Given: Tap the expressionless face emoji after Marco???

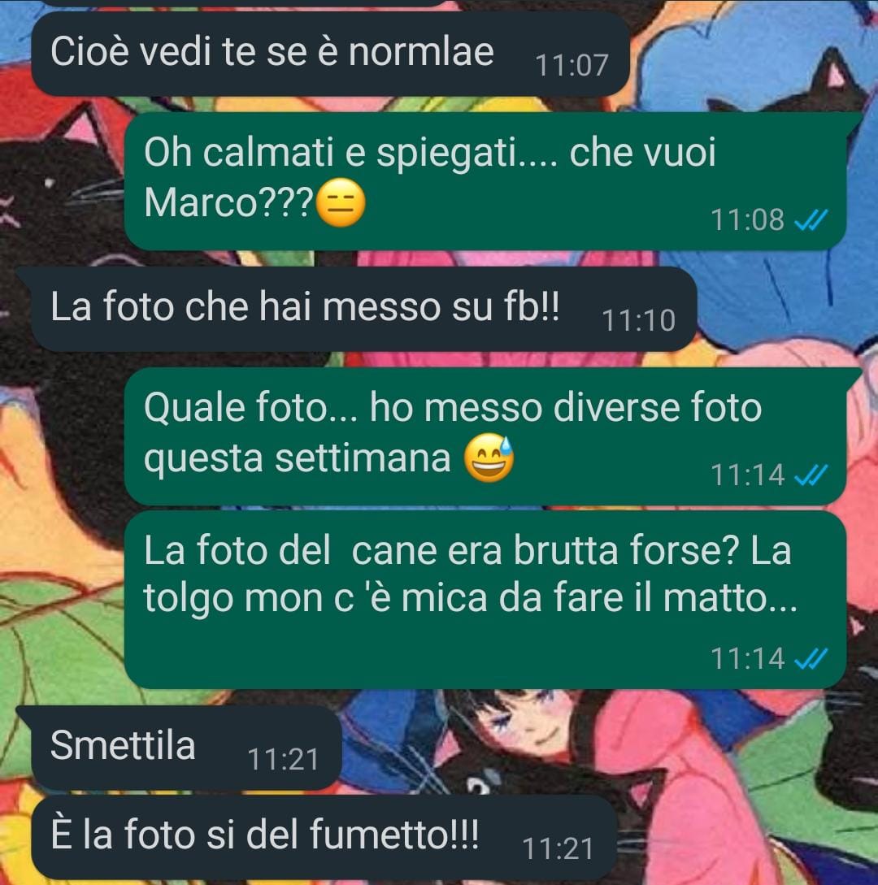Looking at the screenshot, I should tap(341, 202).
